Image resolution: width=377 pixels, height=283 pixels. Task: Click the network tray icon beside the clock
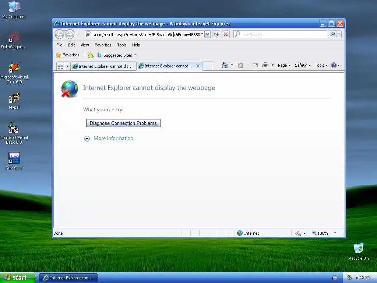[349, 277]
